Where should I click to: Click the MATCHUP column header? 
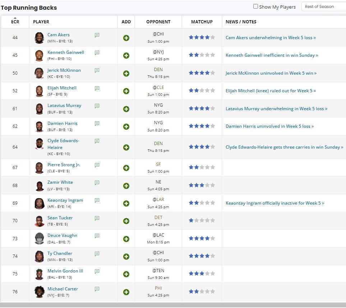202,22
